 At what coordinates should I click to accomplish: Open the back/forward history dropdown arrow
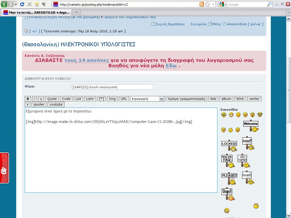point(16,4)
